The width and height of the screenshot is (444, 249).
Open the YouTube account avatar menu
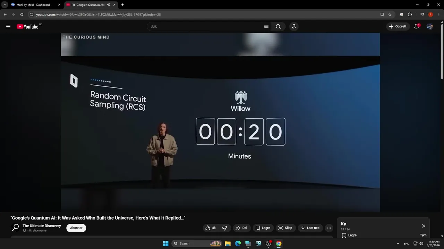430,27
